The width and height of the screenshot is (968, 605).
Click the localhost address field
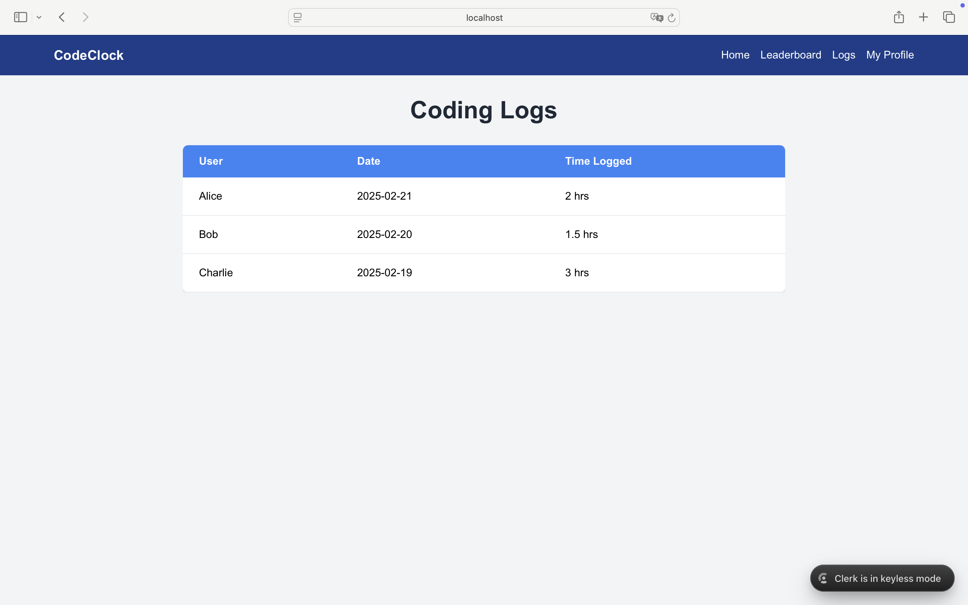pos(484,17)
